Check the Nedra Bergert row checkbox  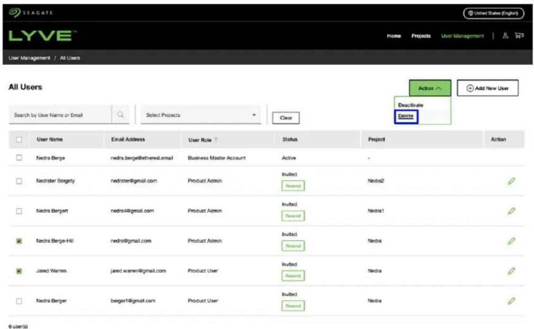pos(19,211)
